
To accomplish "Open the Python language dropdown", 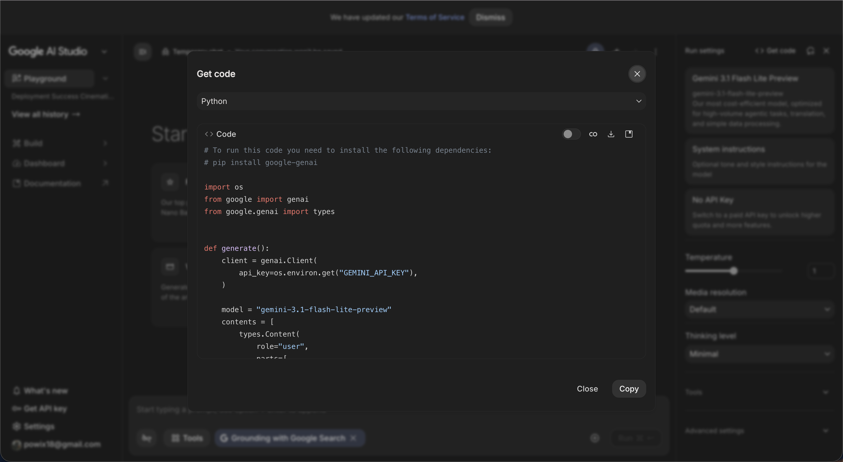I will click(x=421, y=101).
